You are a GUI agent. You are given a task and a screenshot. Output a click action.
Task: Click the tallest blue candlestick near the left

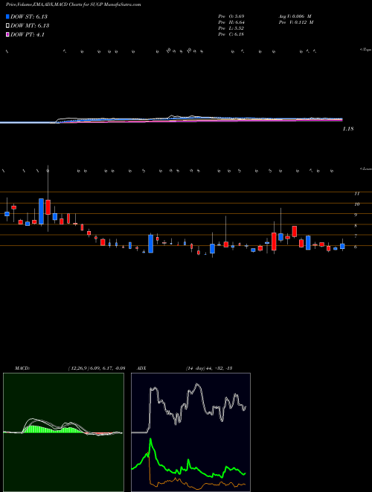(41, 211)
